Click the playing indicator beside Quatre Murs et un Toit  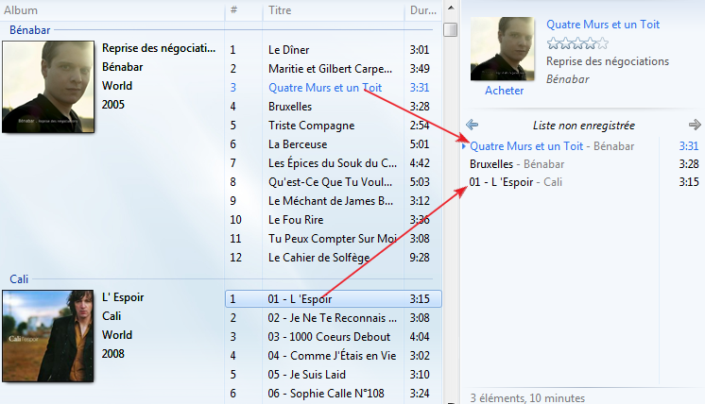tap(464, 146)
